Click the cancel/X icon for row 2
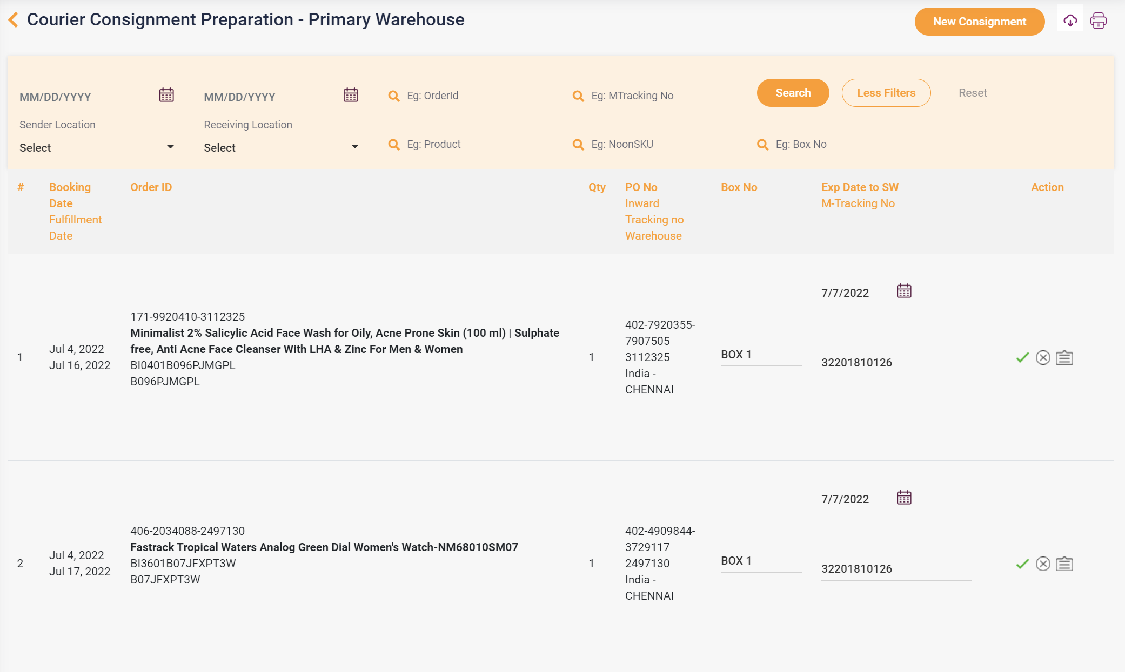 point(1043,564)
